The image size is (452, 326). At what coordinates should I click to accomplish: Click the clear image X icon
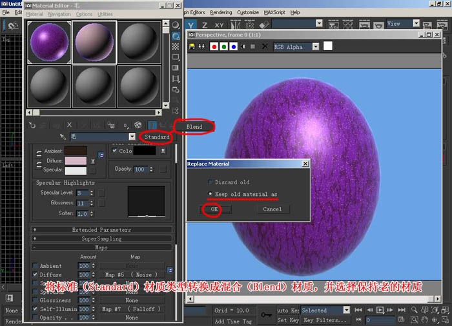coord(265,46)
